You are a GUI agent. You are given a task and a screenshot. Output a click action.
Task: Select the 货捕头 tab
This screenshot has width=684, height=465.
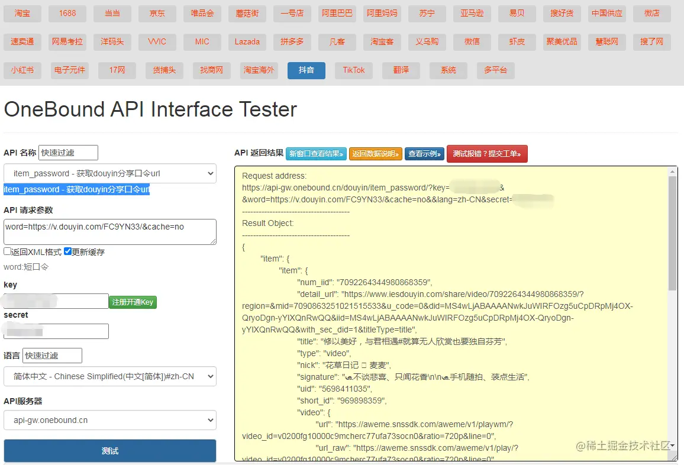click(164, 70)
